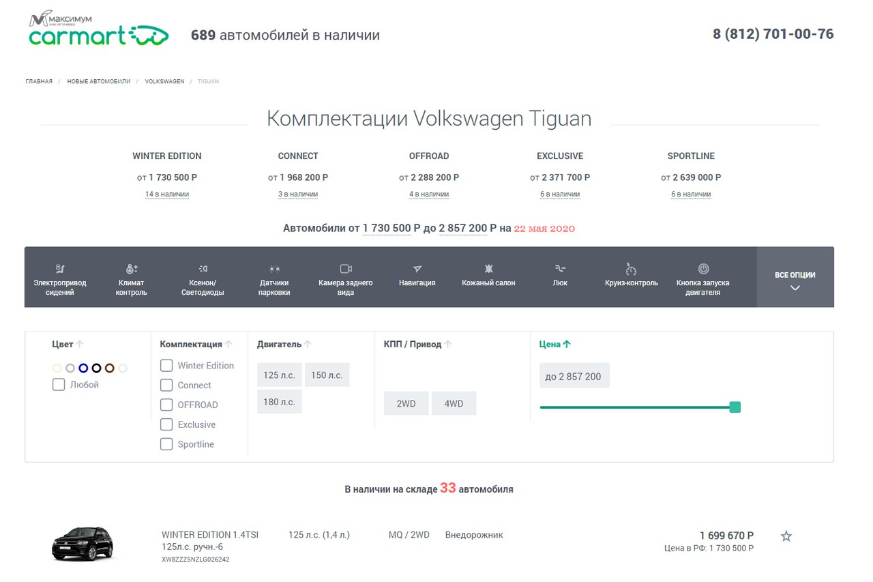Select the climate control option icon
This screenshot has width=873, height=582.
coord(132,269)
